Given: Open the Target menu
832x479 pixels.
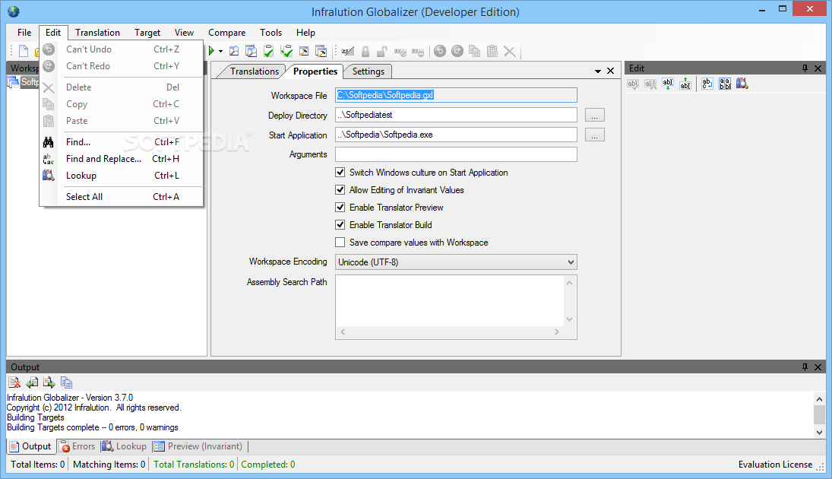Looking at the screenshot, I should click(147, 33).
